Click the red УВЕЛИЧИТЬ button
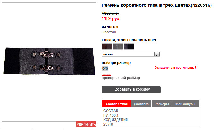 (x=86, y=124)
